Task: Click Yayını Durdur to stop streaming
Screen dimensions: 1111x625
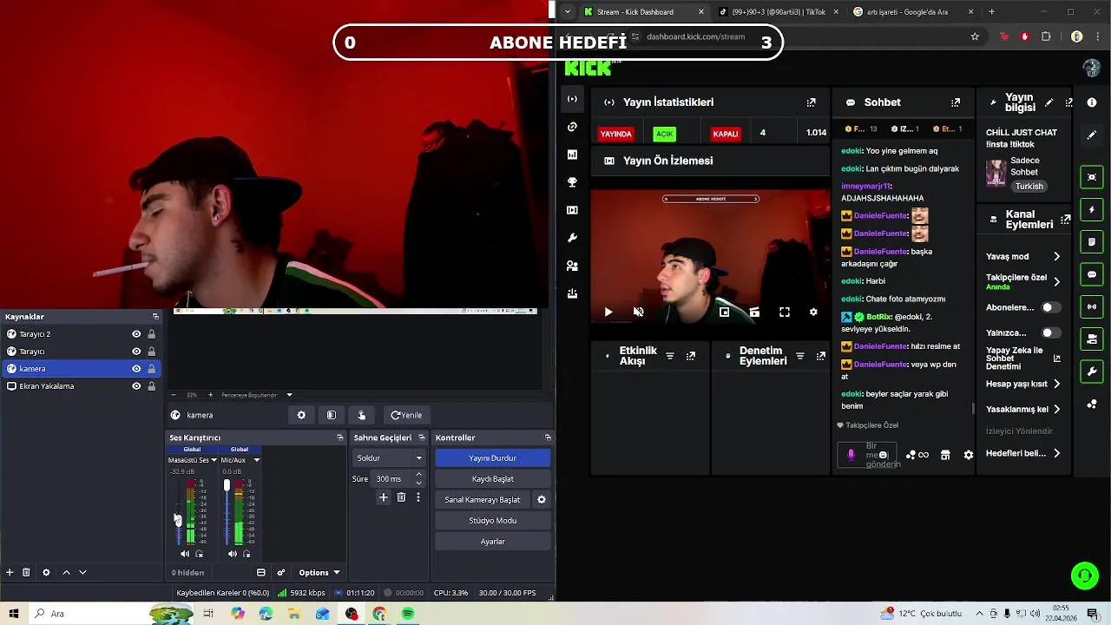Action: tap(492, 457)
